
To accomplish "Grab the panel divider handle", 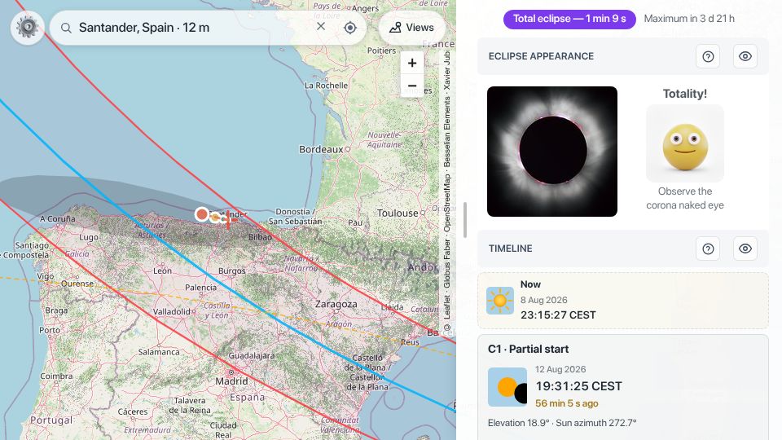I will pyautogui.click(x=465, y=220).
